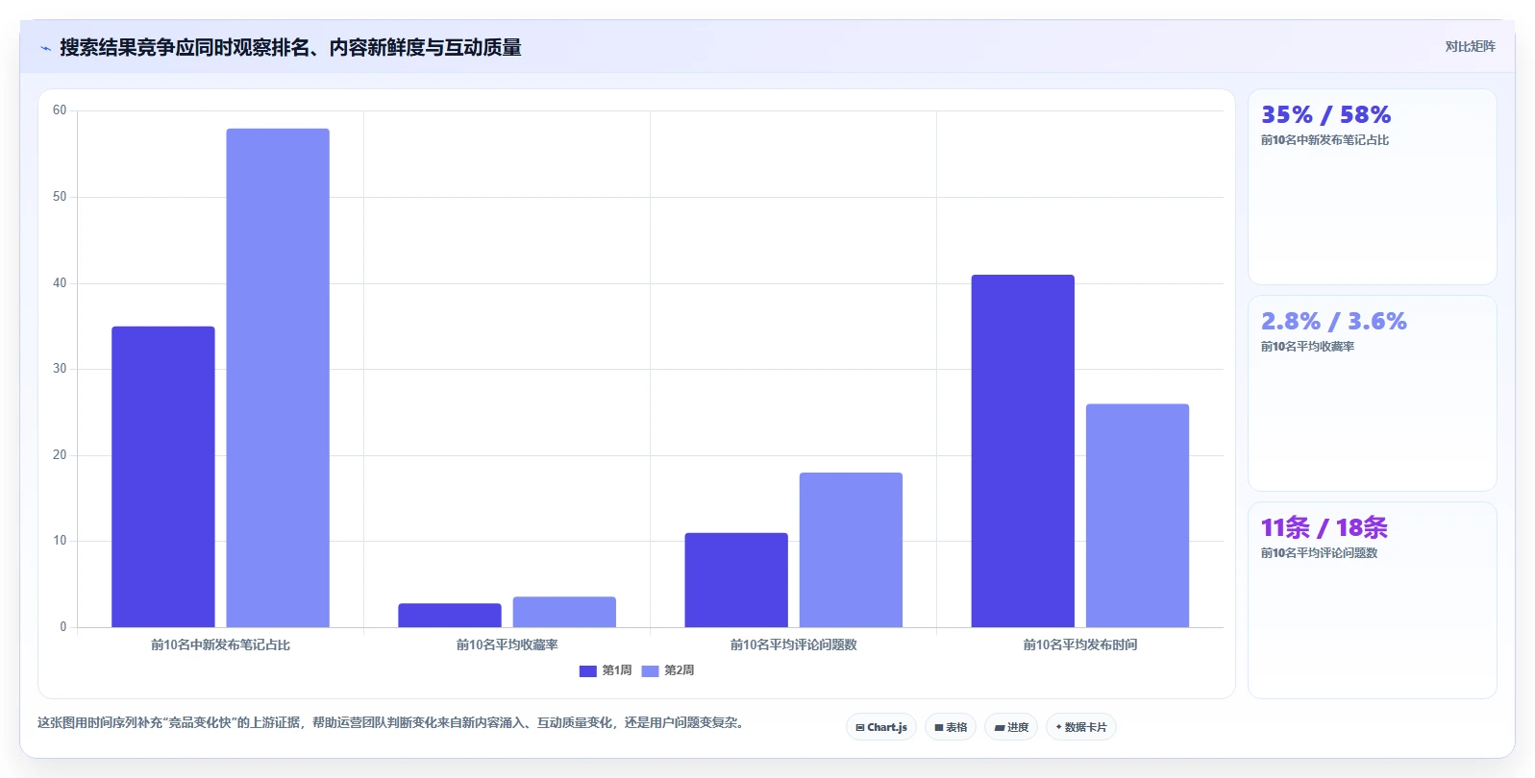Click card caption 前10名中新发布笔记占比 under 35% / 58%
The image size is (1535, 778).
point(1325,140)
